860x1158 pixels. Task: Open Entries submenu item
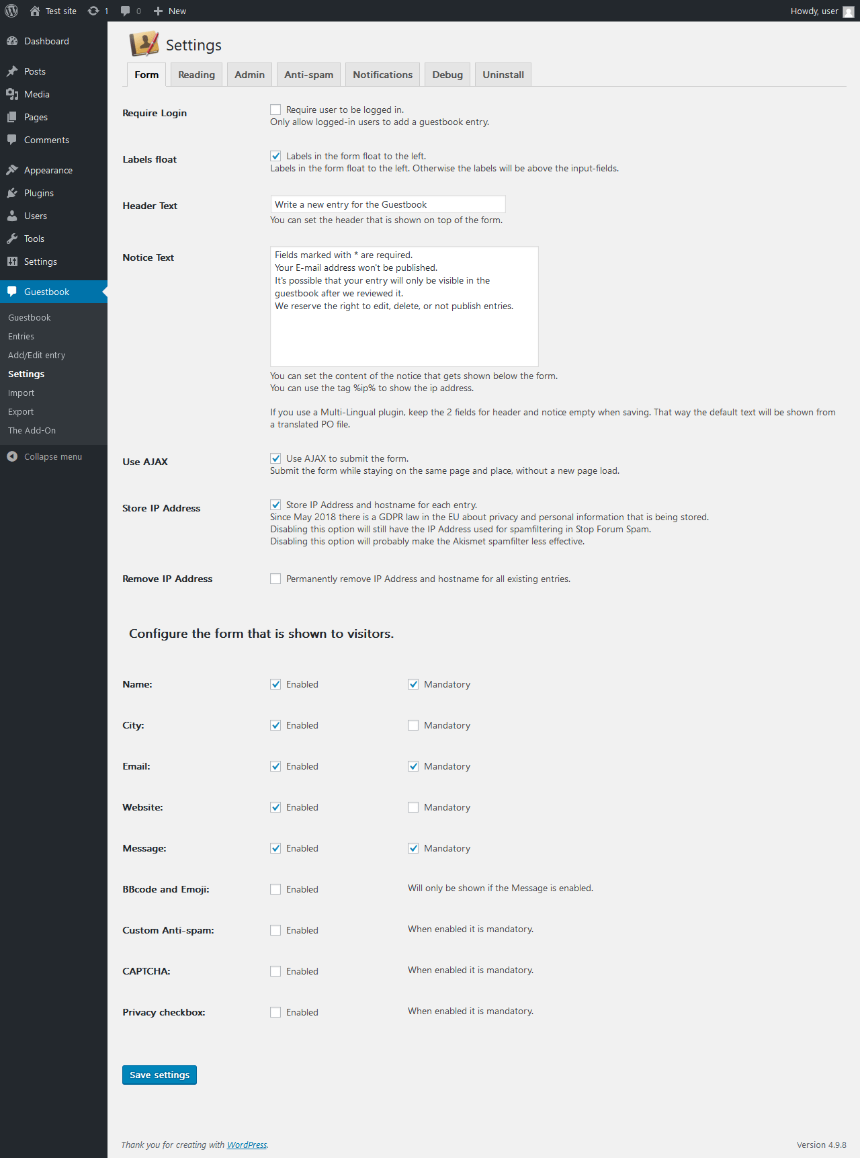(x=21, y=336)
